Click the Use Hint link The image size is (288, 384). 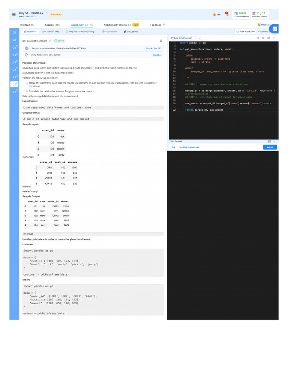pos(157,55)
